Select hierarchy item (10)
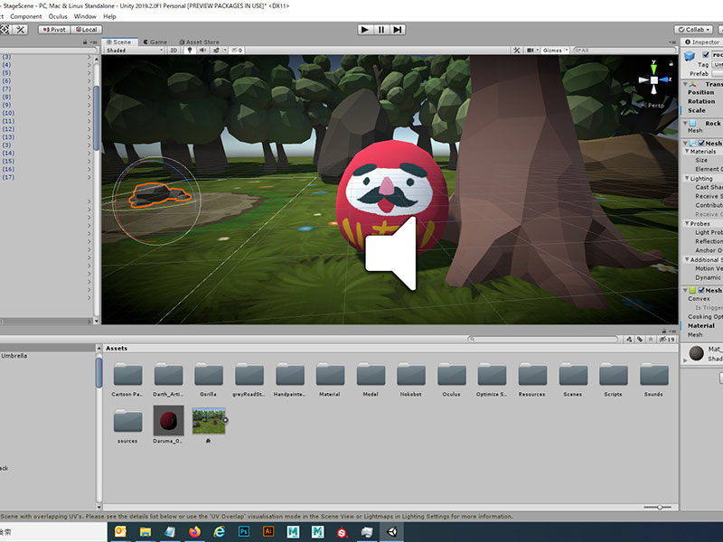 [x=8, y=113]
